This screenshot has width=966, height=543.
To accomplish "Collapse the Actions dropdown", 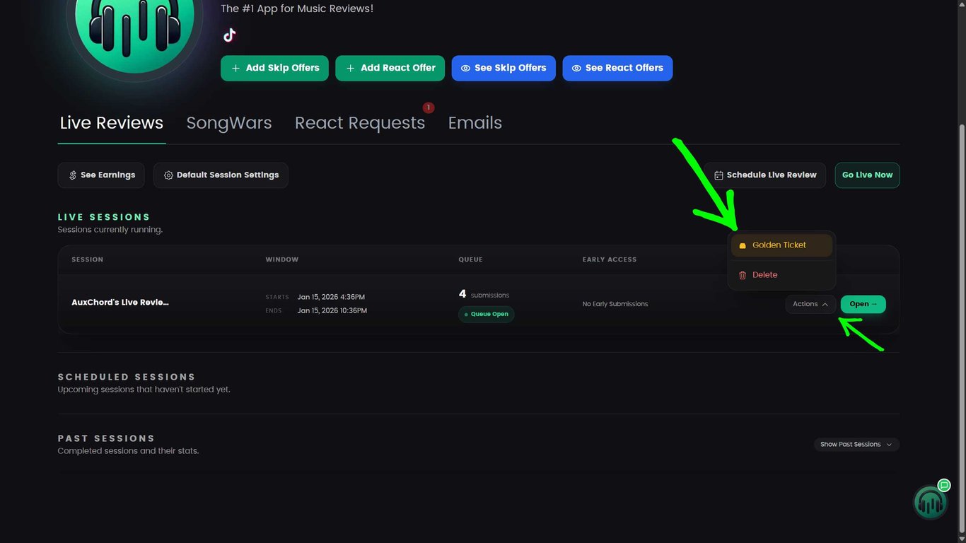I will click(810, 304).
